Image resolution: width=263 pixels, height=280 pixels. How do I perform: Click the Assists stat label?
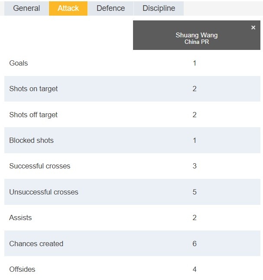tap(20, 217)
